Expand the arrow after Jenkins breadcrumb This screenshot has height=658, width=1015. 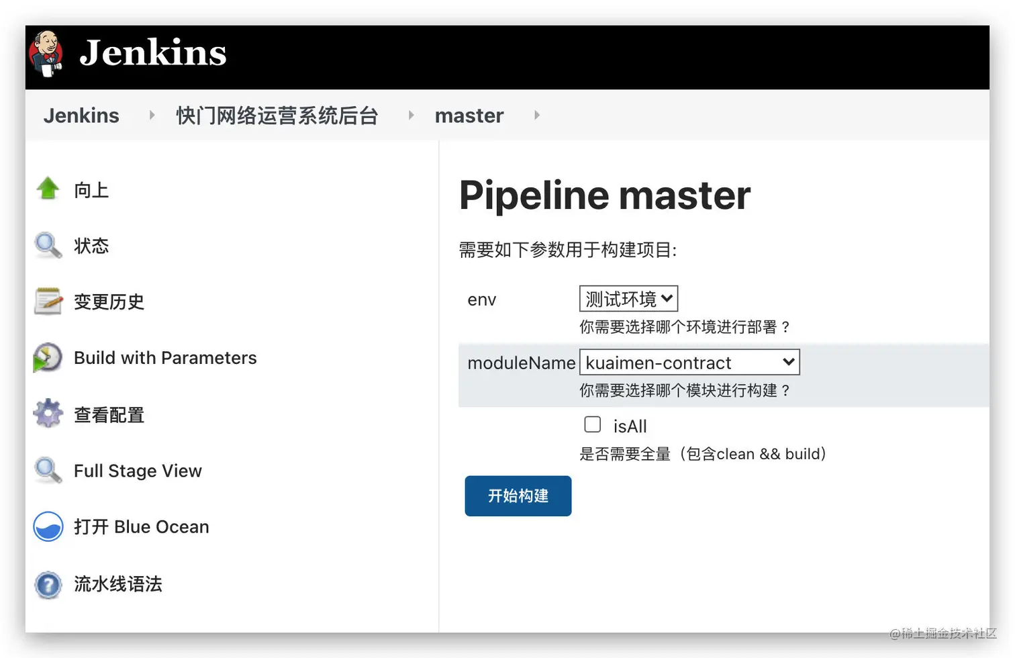pyautogui.click(x=152, y=115)
